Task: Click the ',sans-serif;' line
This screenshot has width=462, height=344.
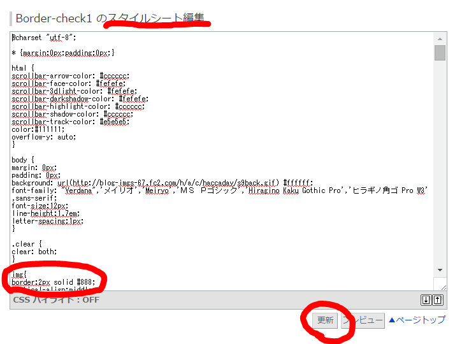Action: [34, 198]
